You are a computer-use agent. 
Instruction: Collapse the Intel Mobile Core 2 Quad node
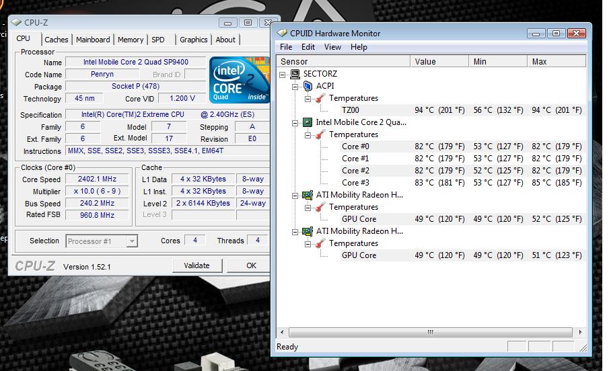click(x=295, y=123)
